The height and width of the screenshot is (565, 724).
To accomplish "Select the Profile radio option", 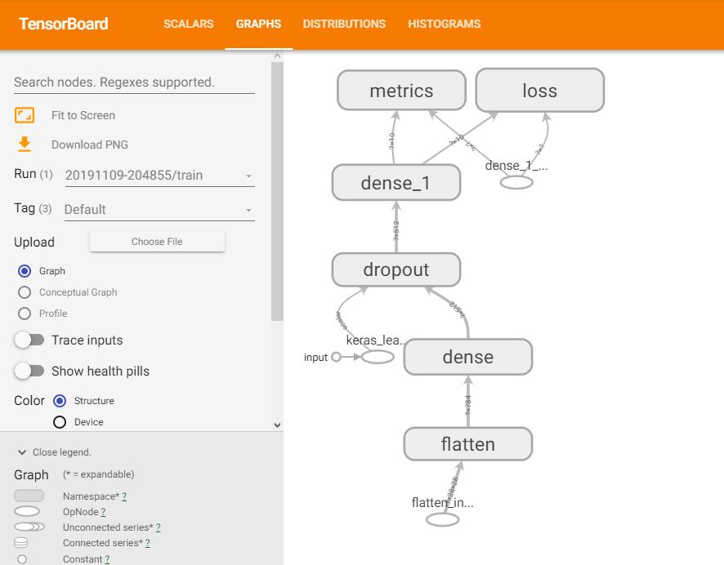I will coord(25,314).
